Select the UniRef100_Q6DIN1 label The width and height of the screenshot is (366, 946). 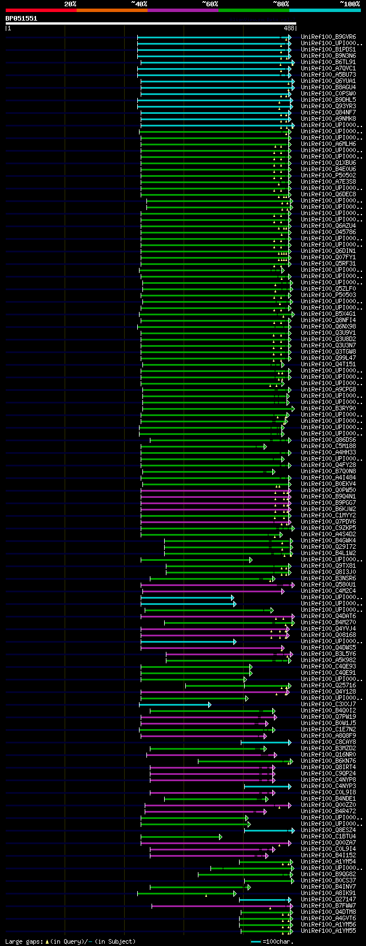328,251
